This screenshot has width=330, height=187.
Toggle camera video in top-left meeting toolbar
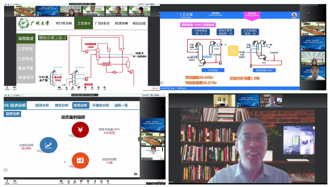pos(15,88)
